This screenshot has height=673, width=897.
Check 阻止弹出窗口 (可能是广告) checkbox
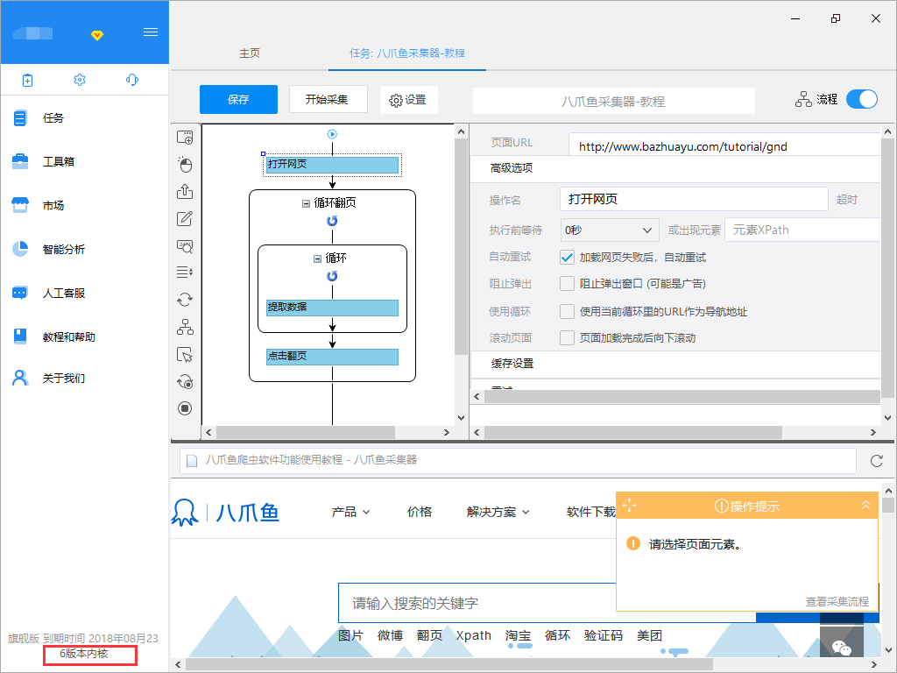[x=567, y=283]
